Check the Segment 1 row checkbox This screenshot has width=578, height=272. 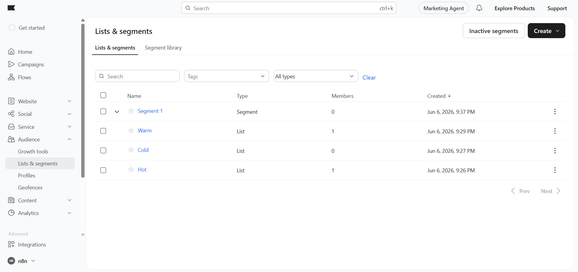point(103,111)
